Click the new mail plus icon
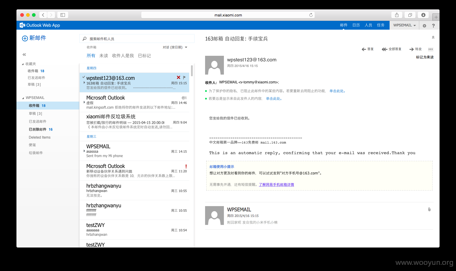Screen dimensions: 456x271 (25, 38)
